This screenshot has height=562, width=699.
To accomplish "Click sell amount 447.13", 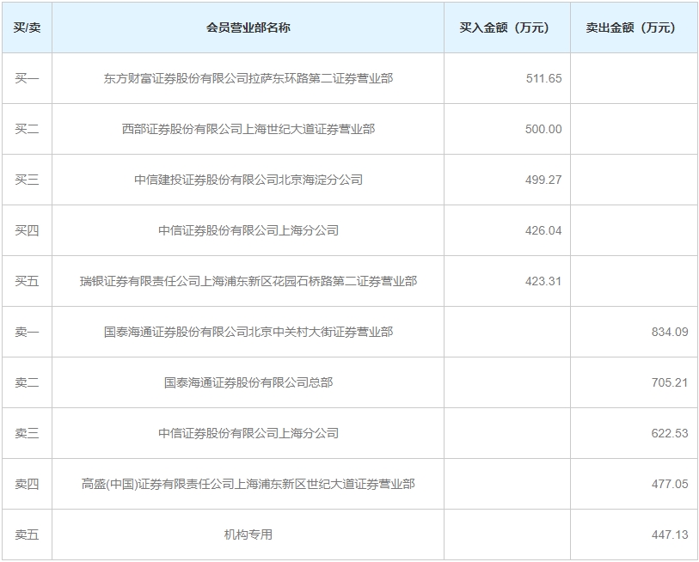I will click(x=670, y=535).
